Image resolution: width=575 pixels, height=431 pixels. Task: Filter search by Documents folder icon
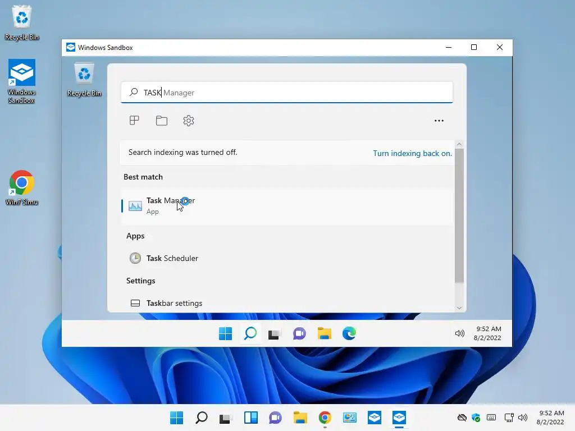tap(161, 121)
